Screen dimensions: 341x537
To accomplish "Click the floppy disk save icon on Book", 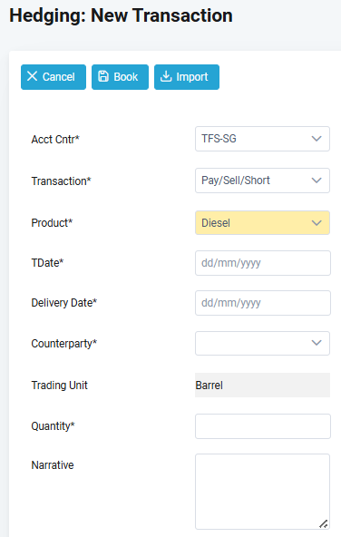I will pos(103,76).
